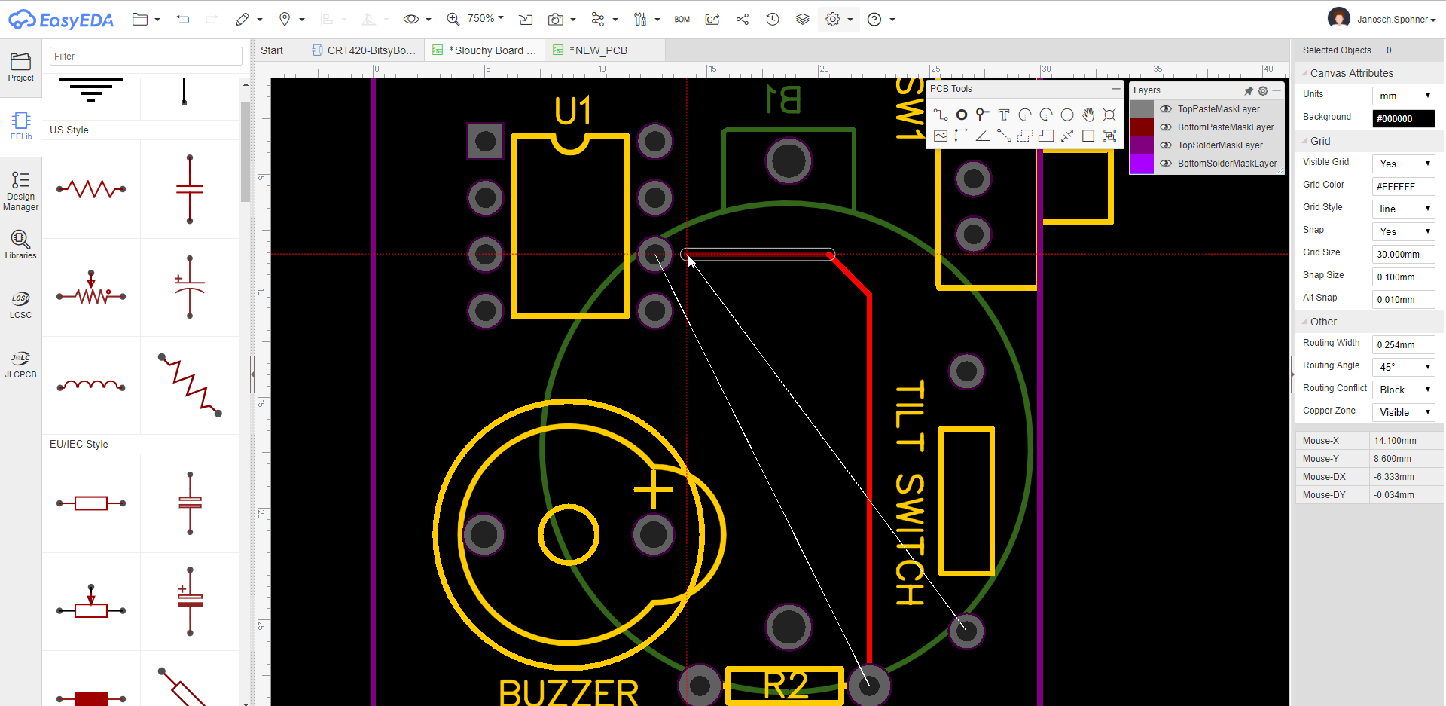Open the Libraries panel from sidebar
The width and height of the screenshot is (1446, 706).
[x=19, y=244]
